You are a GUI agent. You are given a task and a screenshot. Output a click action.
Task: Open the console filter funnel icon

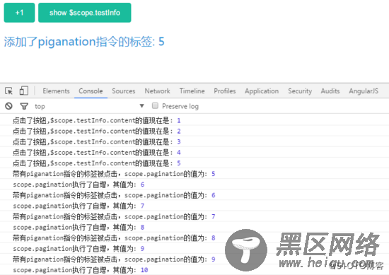coord(24,106)
